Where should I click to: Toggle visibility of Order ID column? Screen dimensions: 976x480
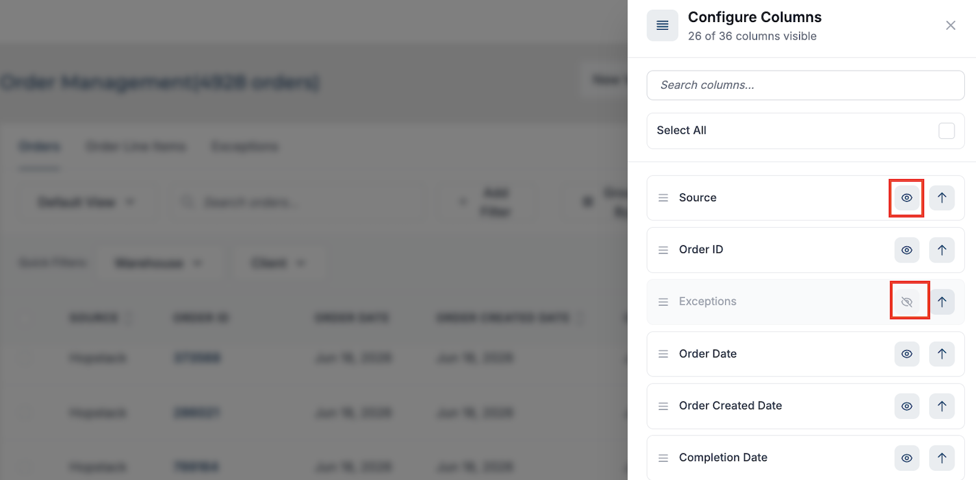pos(907,250)
